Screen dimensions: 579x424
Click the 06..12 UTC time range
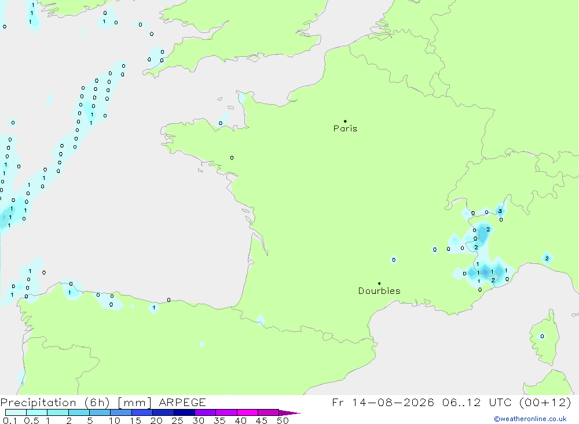(x=479, y=402)
